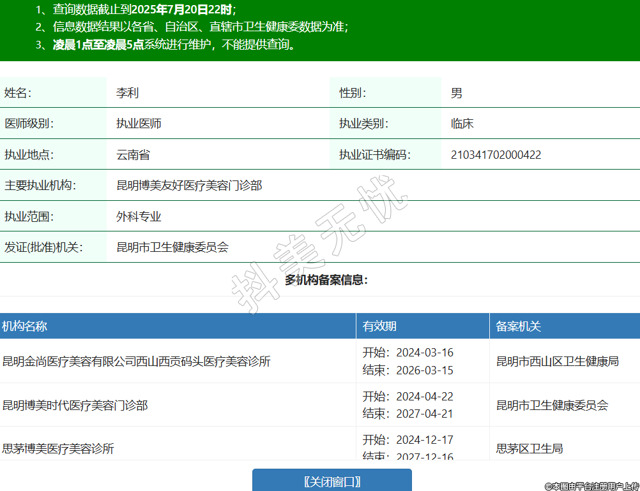The height and width of the screenshot is (491, 640).
Task: Select certificate number 210341702000422
Action: [496, 155]
